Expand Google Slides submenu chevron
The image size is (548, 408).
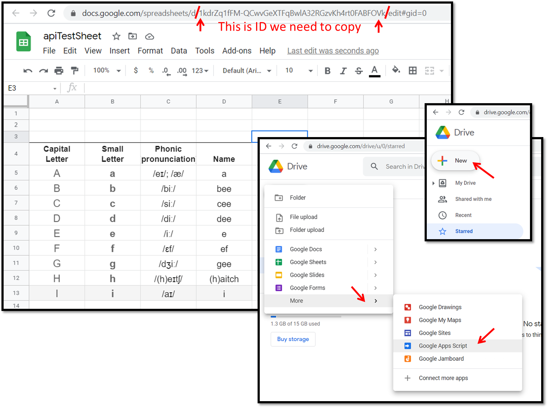[x=376, y=275]
